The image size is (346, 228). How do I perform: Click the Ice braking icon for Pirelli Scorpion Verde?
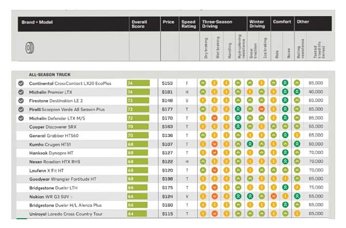[x=261, y=109]
